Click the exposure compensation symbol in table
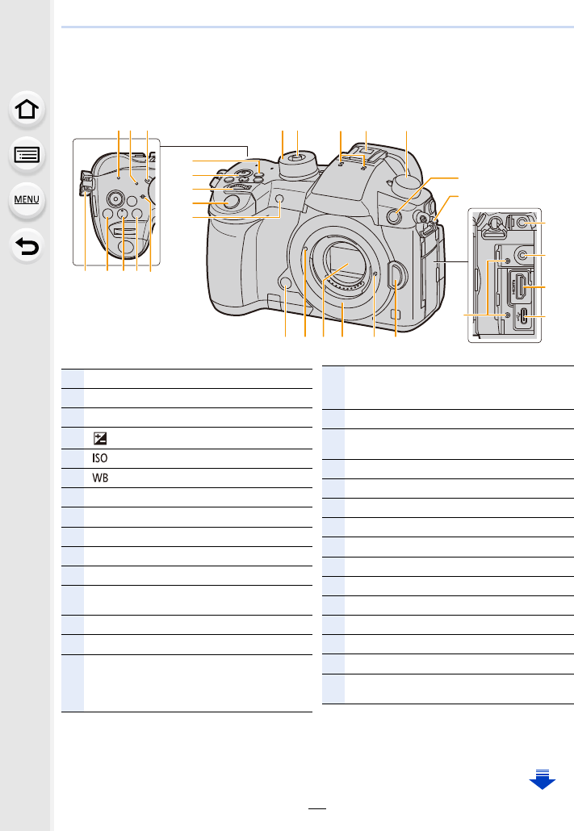Screen dimensions: 574x831 100,438
